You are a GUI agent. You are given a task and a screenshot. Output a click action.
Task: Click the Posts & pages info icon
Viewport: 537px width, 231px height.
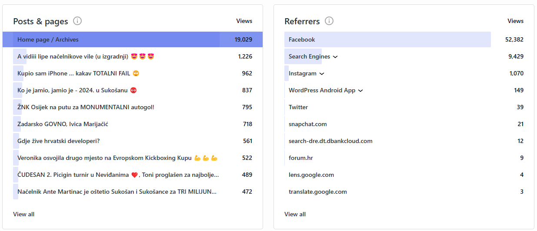pyautogui.click(x=77, y=21)
